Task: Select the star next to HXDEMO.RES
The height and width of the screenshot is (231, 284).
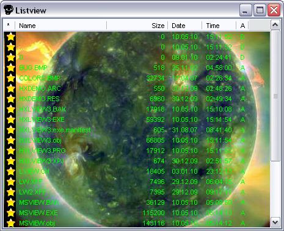Action: click(x=11, y=99)
